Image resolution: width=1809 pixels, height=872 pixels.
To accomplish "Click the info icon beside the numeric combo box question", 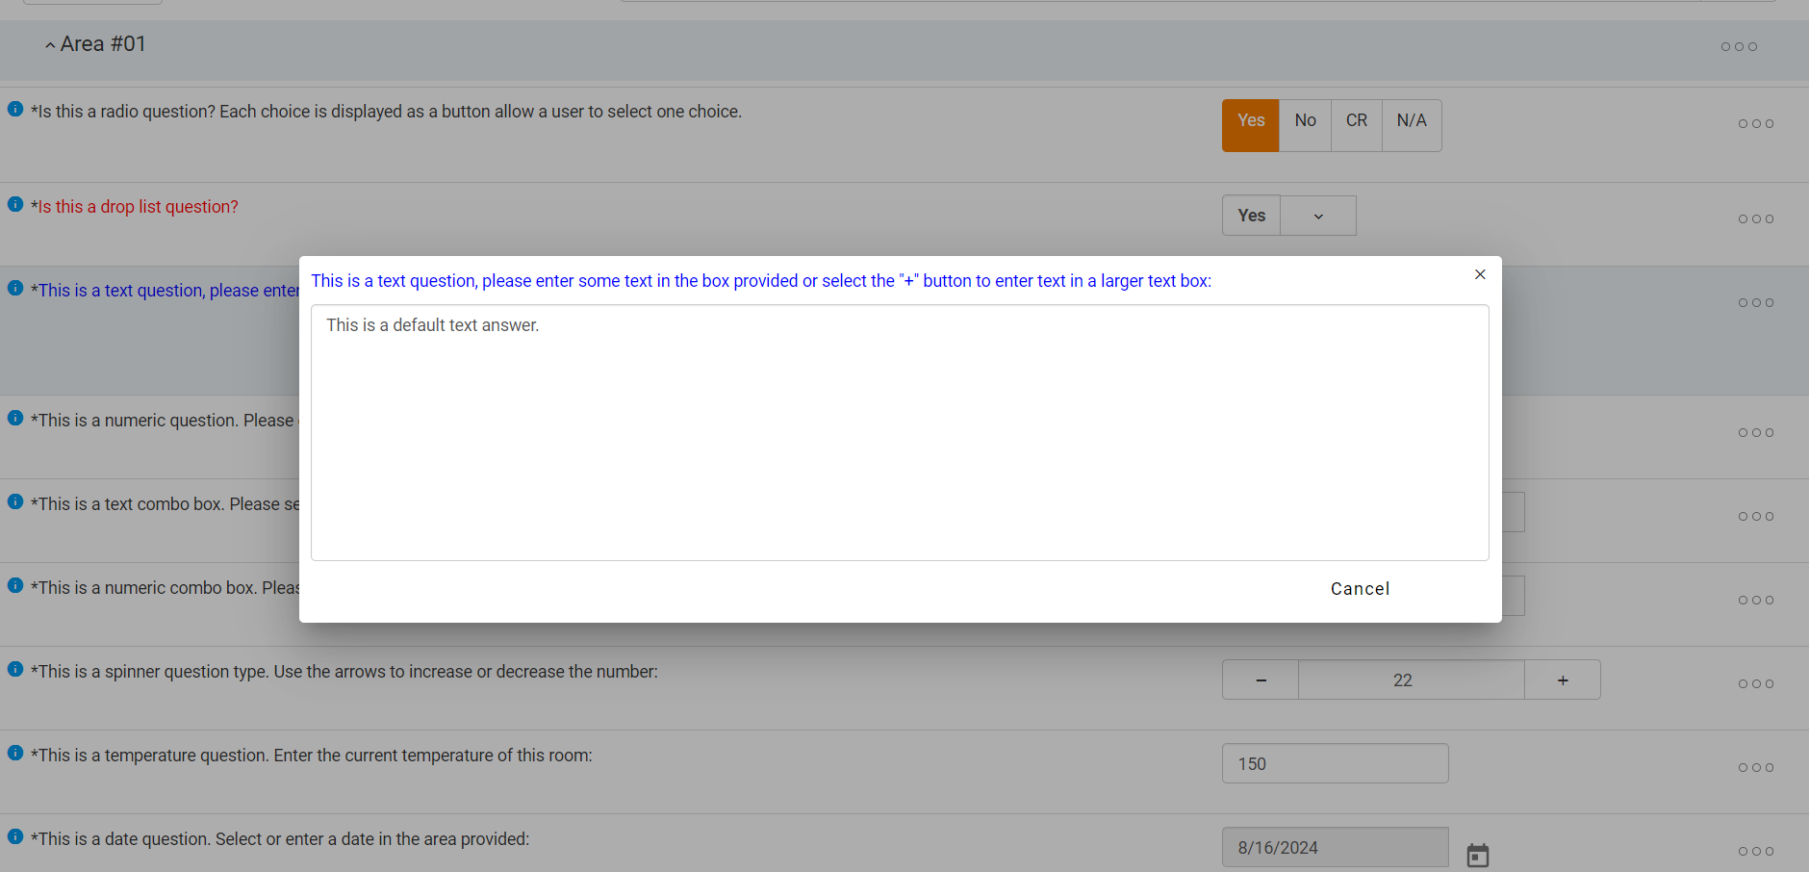I will coord(15,585).
